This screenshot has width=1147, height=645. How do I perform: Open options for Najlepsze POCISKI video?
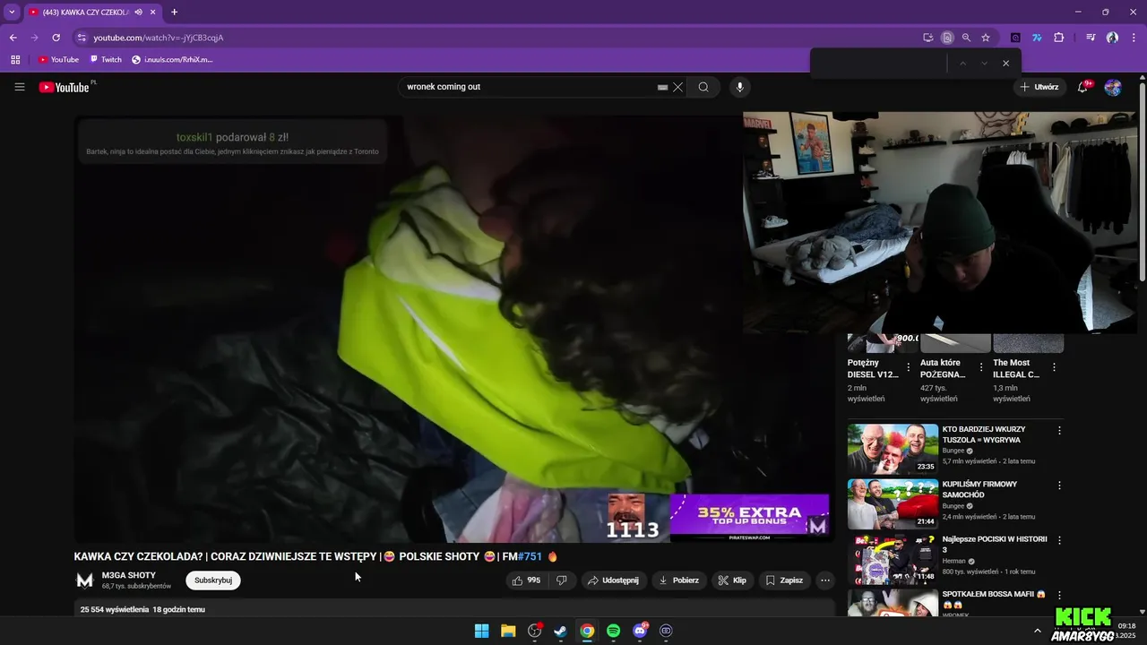(1059, 540)
